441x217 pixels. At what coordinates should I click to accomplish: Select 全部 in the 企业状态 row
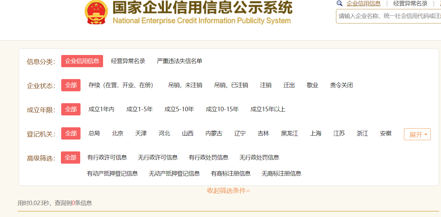[71, 85]
